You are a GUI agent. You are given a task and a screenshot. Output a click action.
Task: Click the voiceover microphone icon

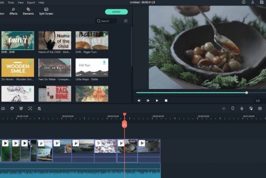tap(242, 109)
